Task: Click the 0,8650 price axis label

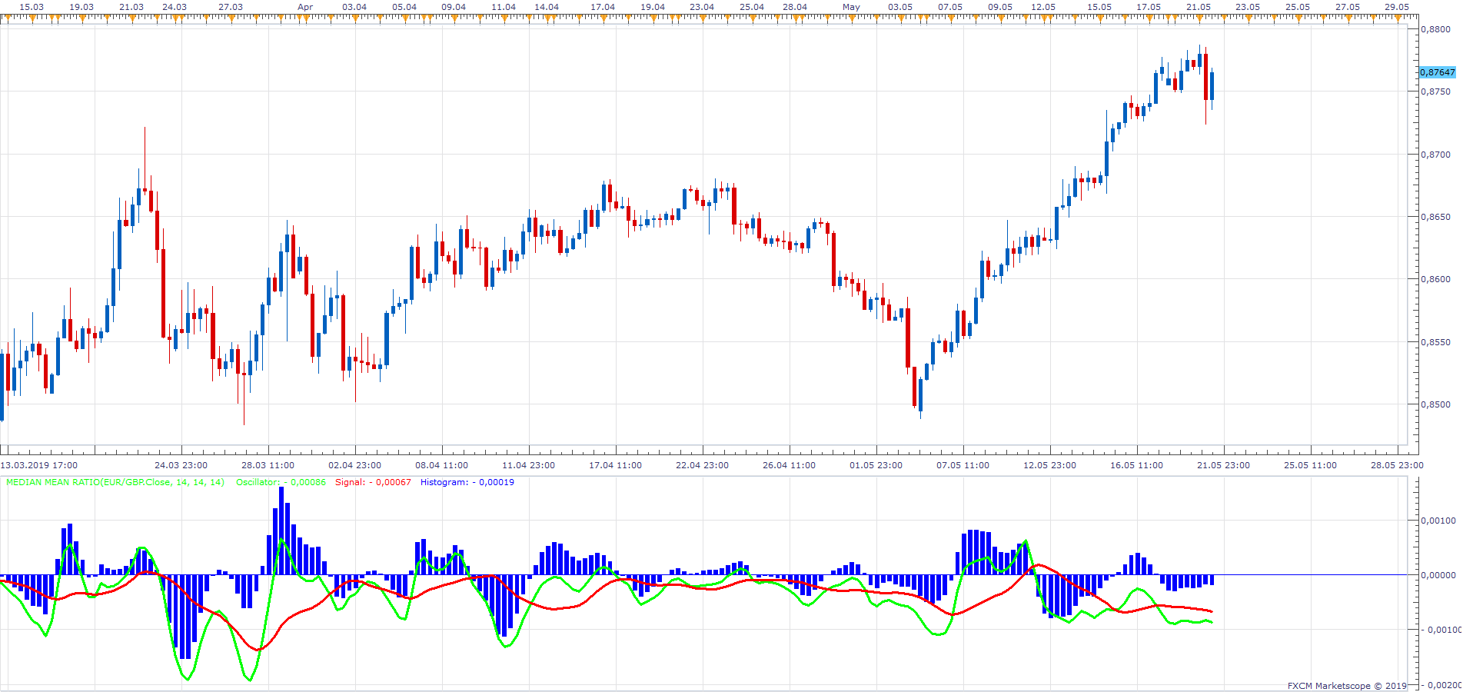Action: (1436, 217)
